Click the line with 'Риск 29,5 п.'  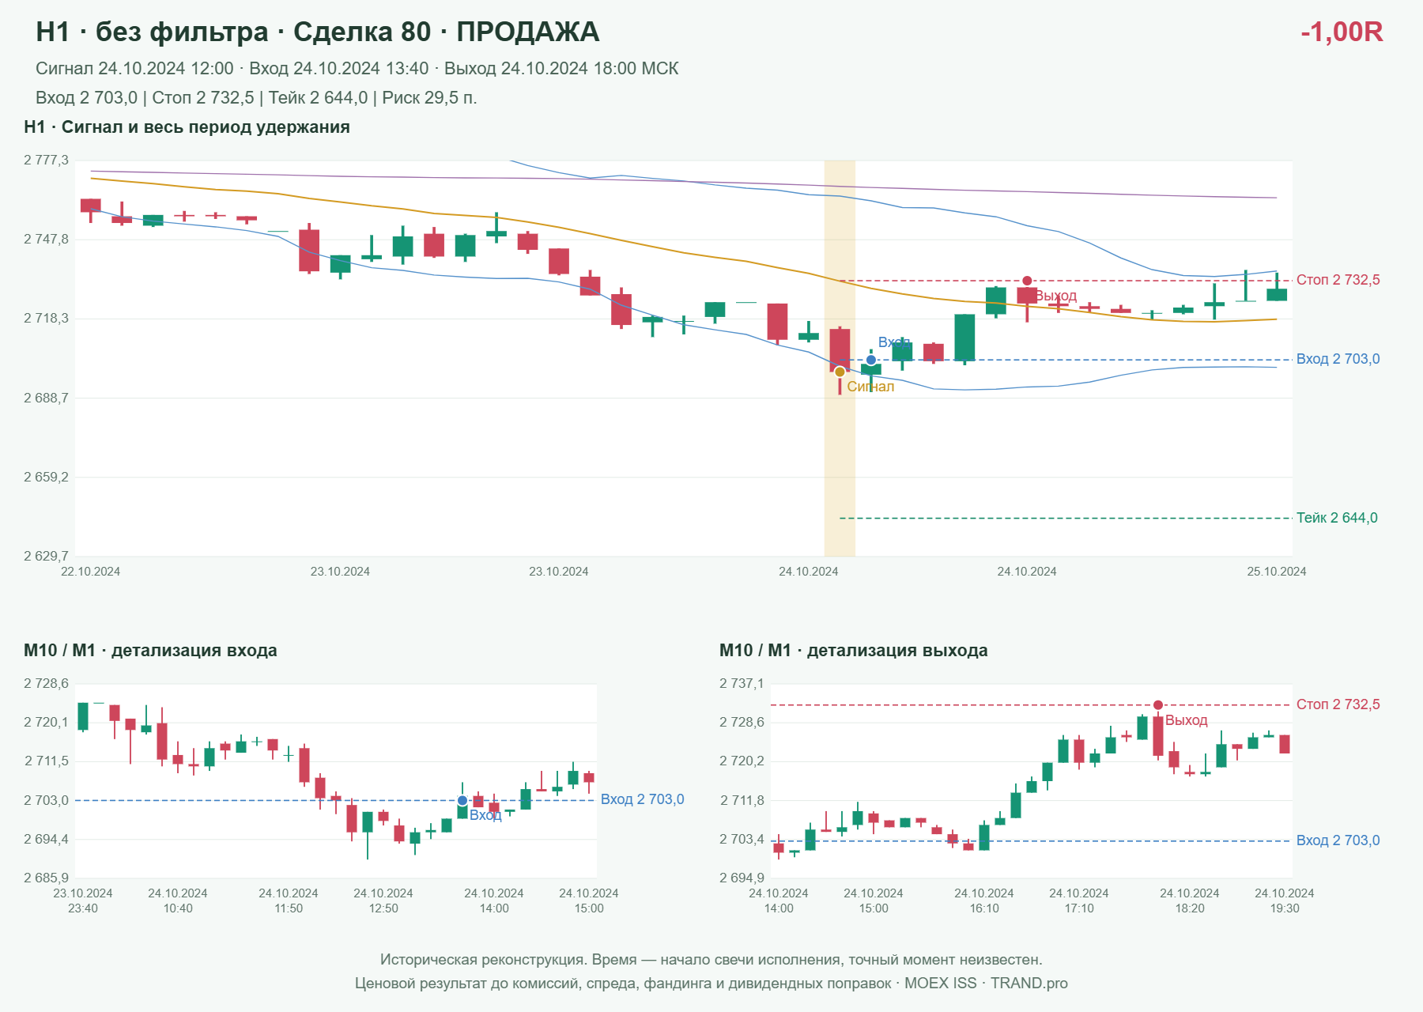coord(256,98)
